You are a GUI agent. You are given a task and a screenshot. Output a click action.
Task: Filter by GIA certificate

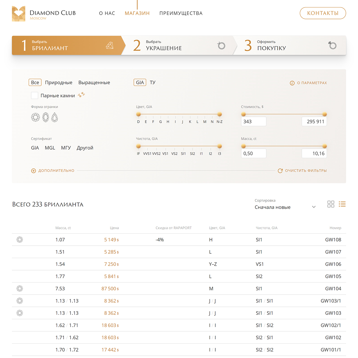pos(35,148)
